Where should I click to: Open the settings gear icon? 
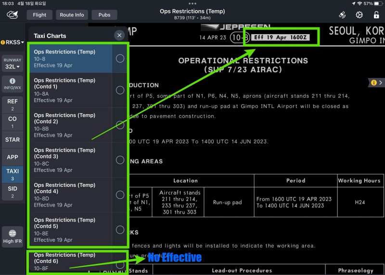pos(359,15)
